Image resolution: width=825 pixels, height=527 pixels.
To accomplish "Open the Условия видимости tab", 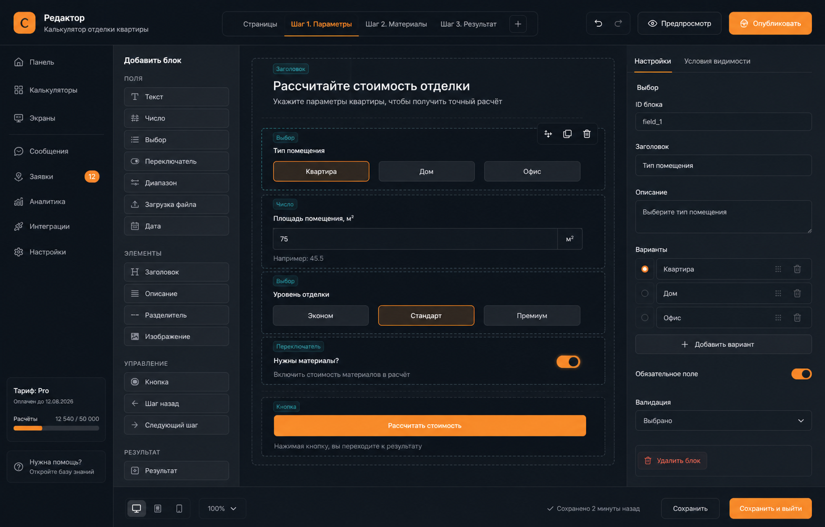I will tap(717, 61).
